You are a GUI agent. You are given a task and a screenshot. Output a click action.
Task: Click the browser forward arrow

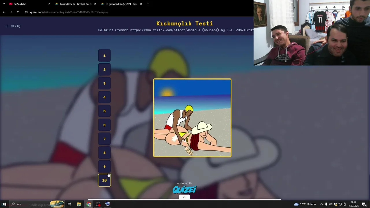(11, 12)
